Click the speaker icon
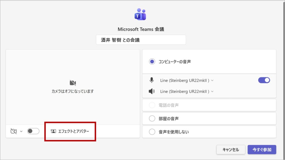Viewport: 285px width, 160px height. [152, 91]
